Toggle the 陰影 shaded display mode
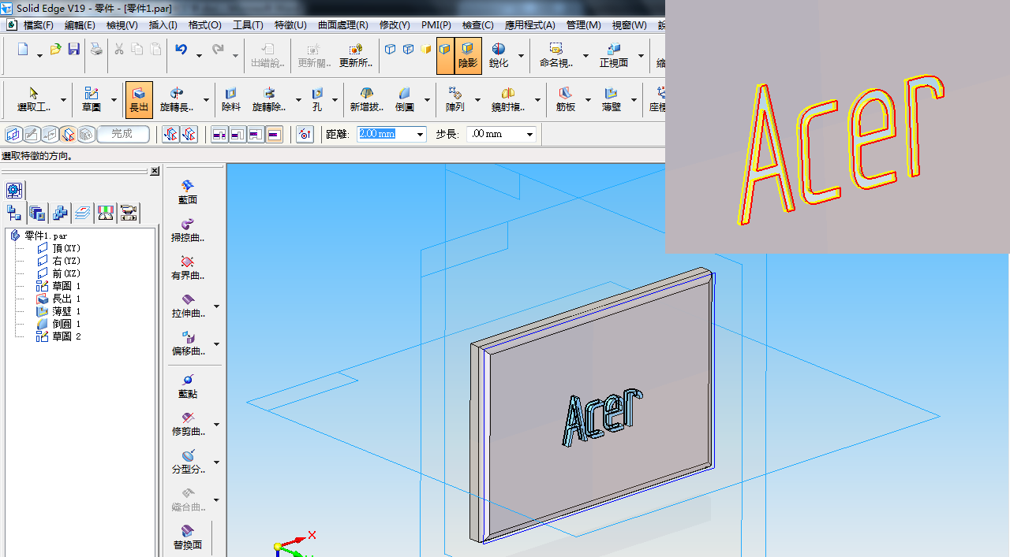Screen dimensions: 1010x557 468,56
